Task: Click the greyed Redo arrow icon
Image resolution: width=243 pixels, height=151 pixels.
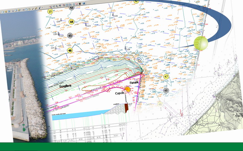Action: 45,7
